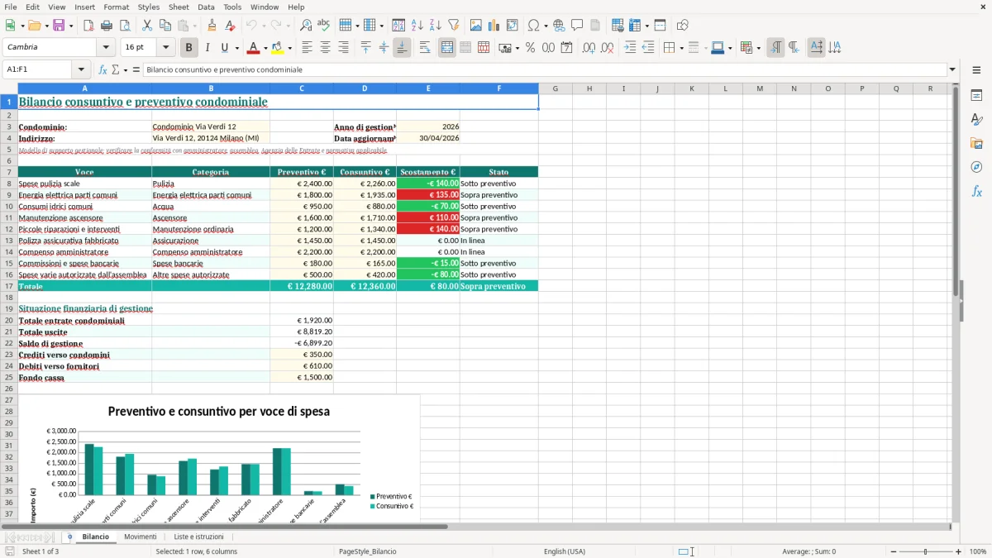Image resolution: width=992 pixels, height=558 pixels.
Task: Open sidebar Styles panel icon
Action: (976, 119)
